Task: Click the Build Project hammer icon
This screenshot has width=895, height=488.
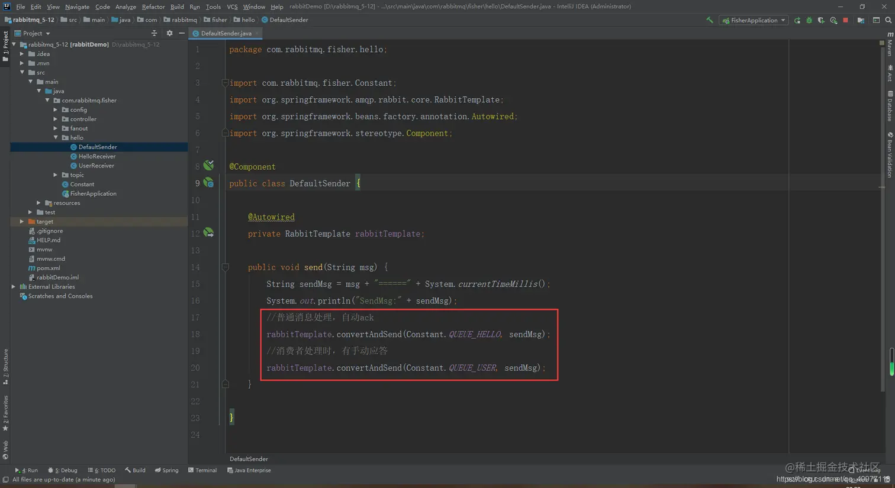Action: pyautogui.click(x=709, y=20)
